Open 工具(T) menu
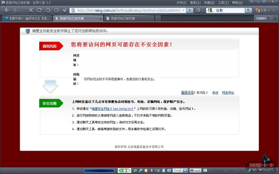The width and height of the screenshot is (279, 174). (223, 3)
